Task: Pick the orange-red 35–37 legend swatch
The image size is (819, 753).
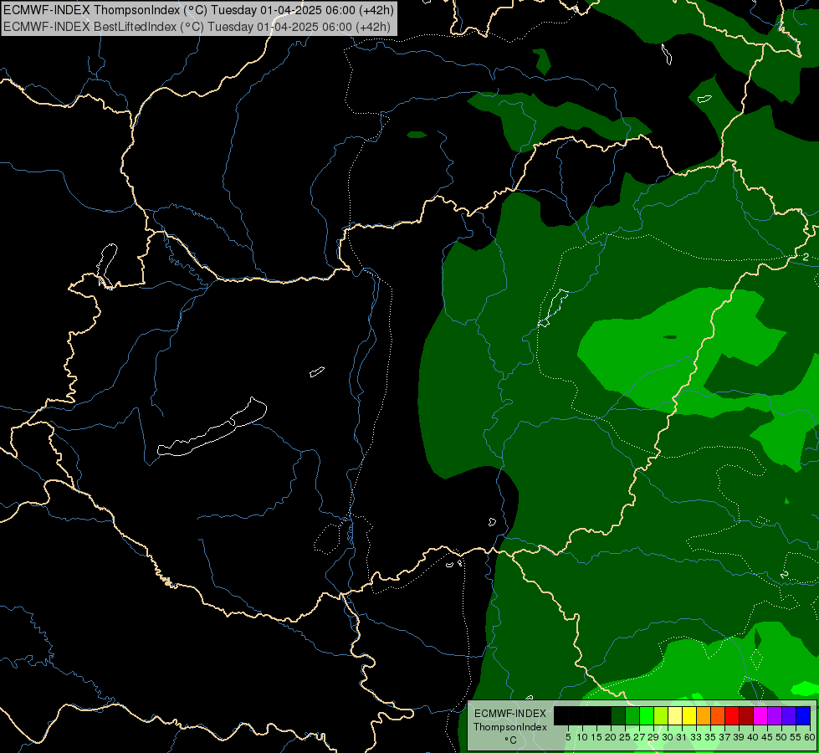Action: click(x=718, y=715)
